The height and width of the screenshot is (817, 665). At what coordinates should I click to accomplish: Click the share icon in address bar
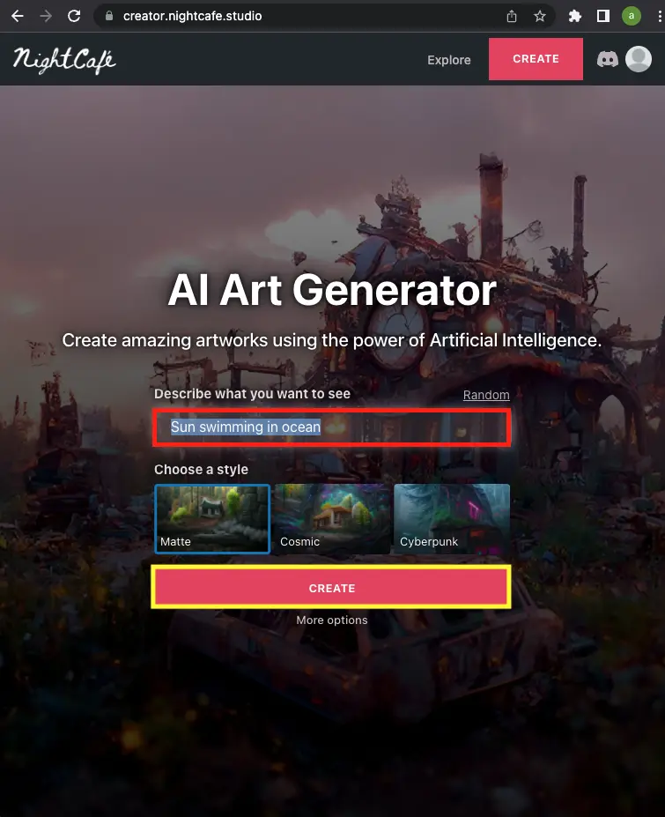pyautogui.click(x=512, y=16)
